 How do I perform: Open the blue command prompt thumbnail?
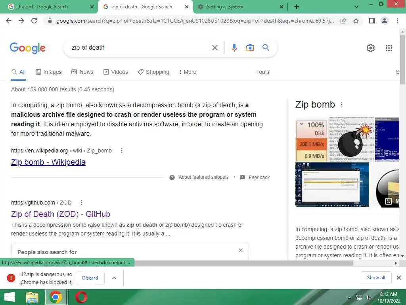point(387,139)
